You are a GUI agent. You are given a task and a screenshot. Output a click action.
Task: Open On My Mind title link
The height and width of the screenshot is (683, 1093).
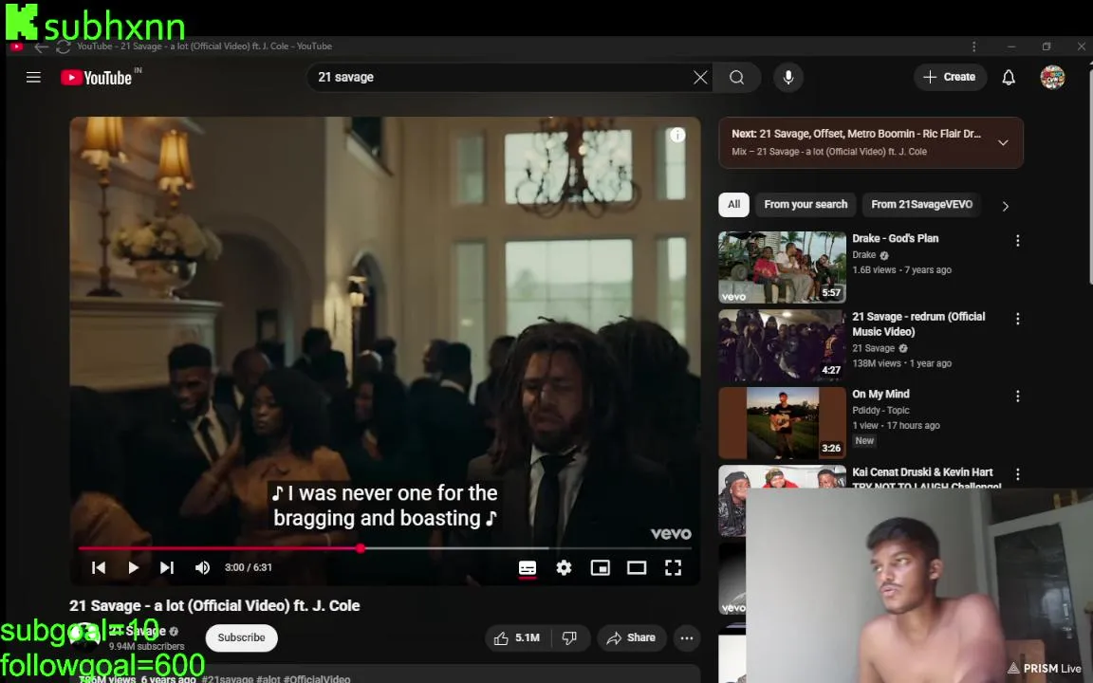(x=880, y=394)
